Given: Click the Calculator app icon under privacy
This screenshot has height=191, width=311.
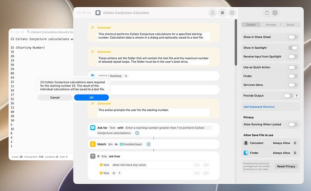Looking at the screenshot, I should click(x=246, y=143).
